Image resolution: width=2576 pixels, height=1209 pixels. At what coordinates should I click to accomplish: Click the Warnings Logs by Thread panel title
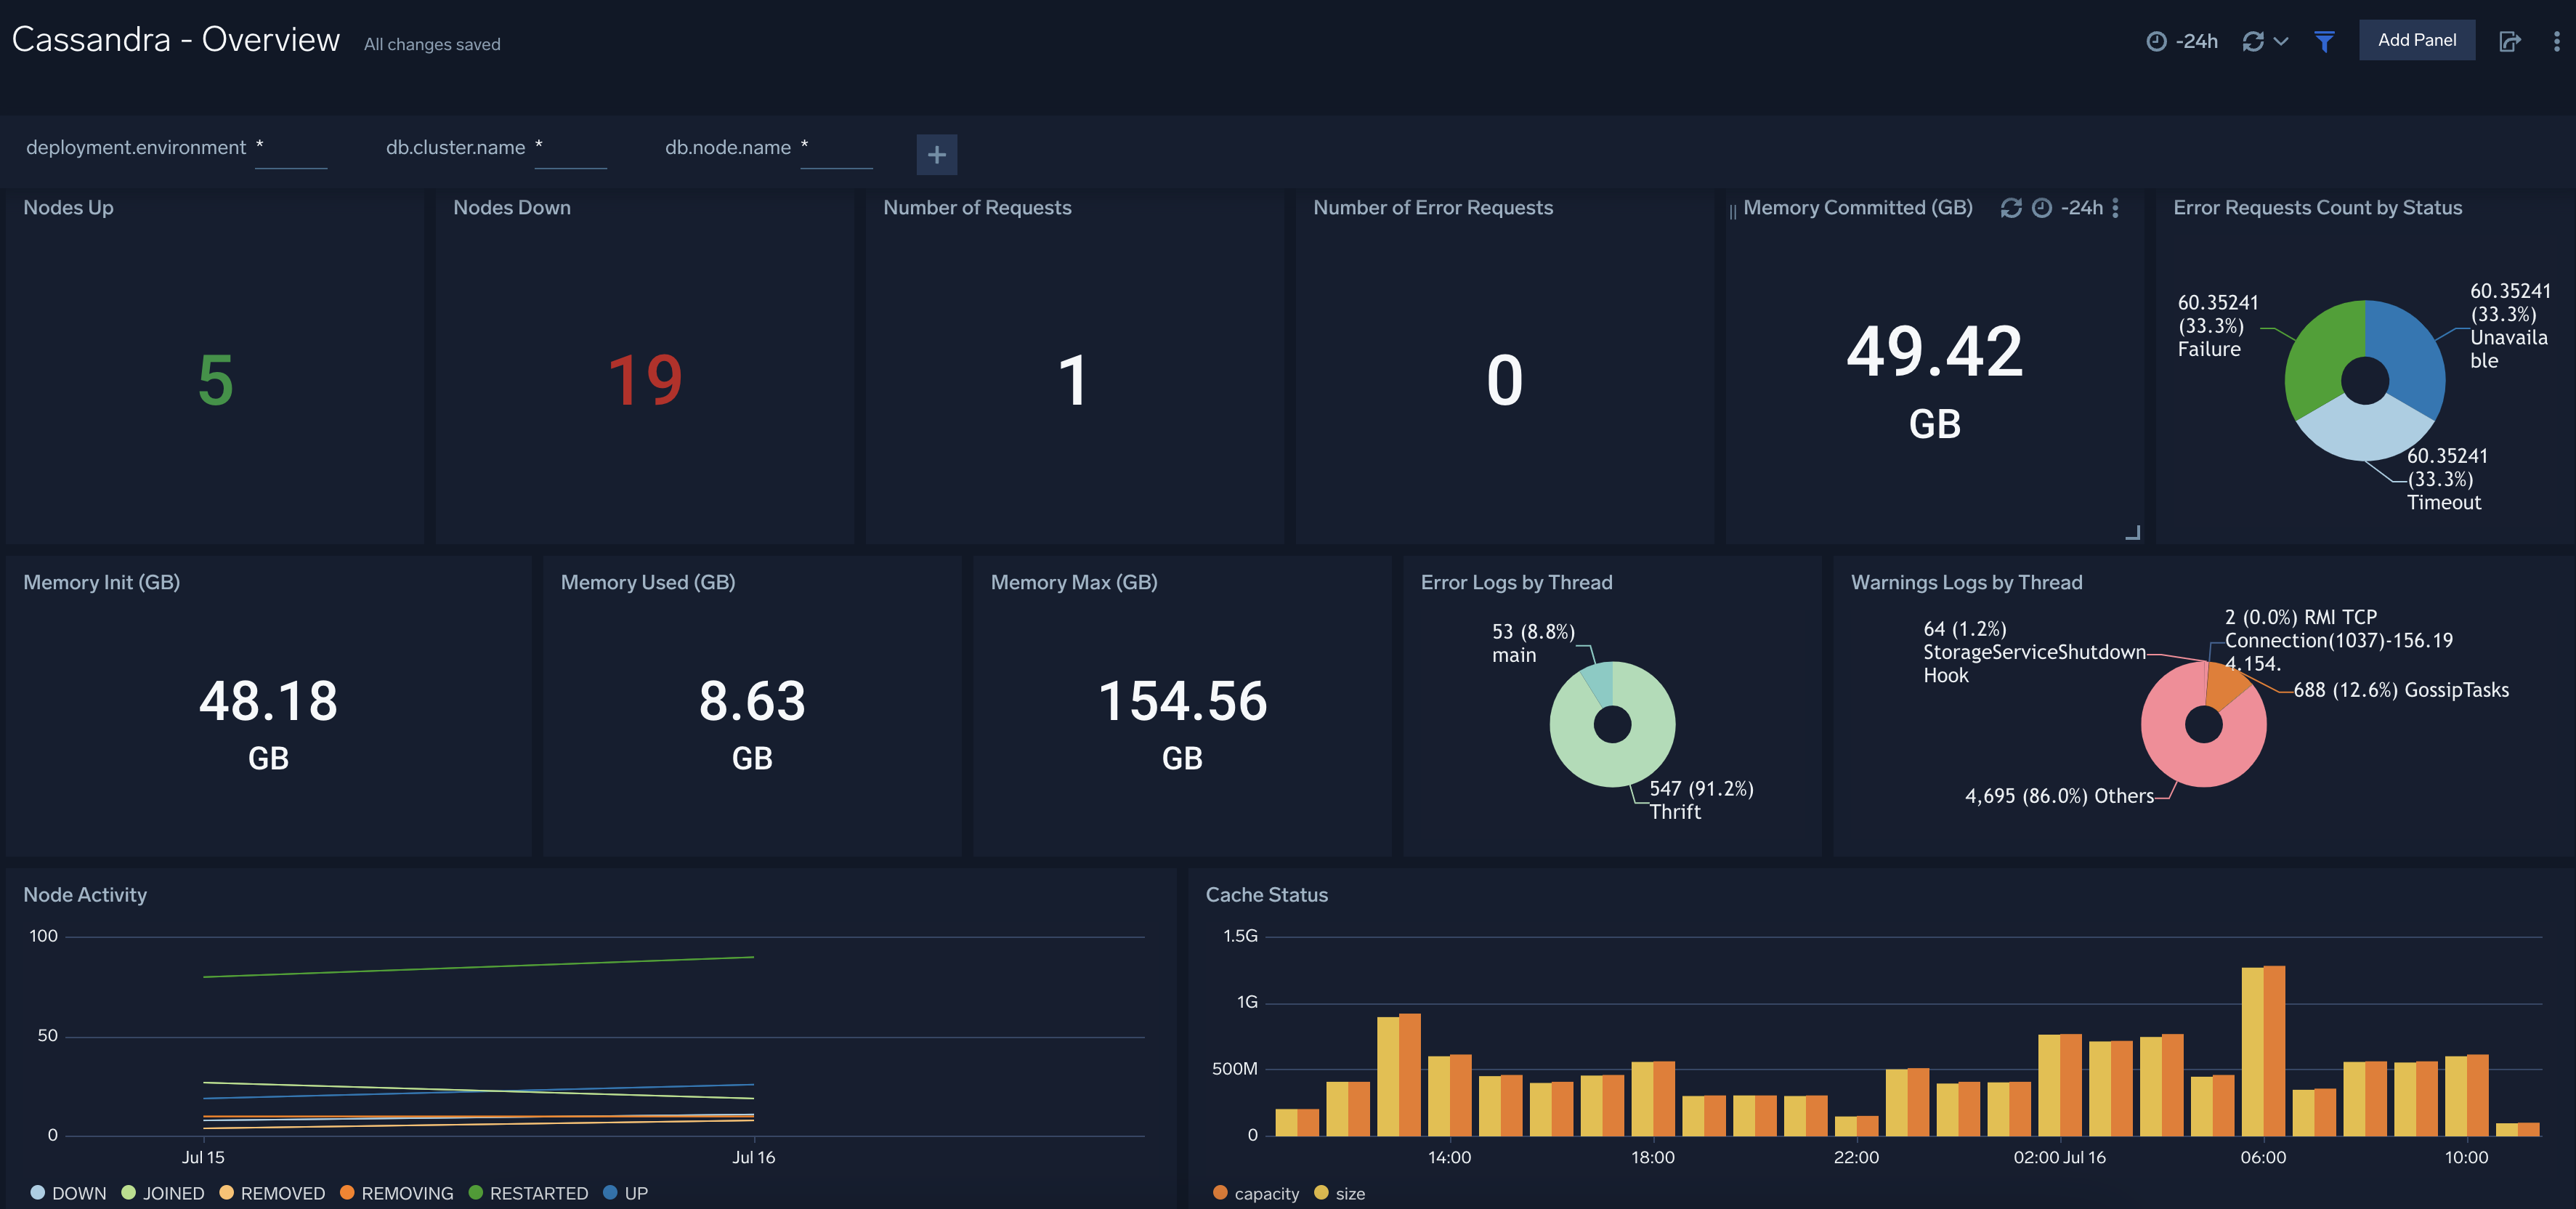point(1966,582)
